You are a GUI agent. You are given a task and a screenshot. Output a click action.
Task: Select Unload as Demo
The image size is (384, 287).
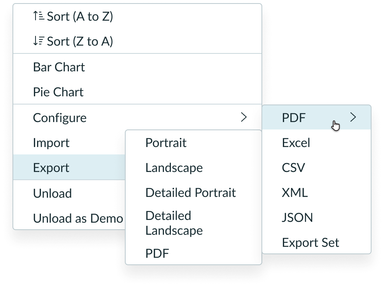tap(78, 218)
